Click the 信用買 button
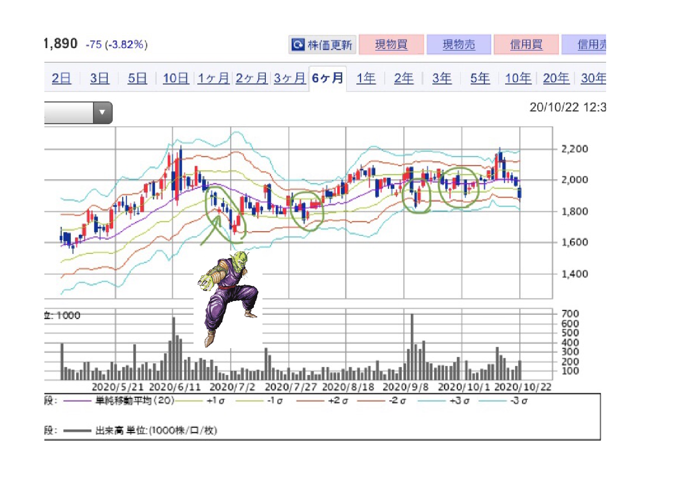The image size is (684, 501). [x=526, y=45]
